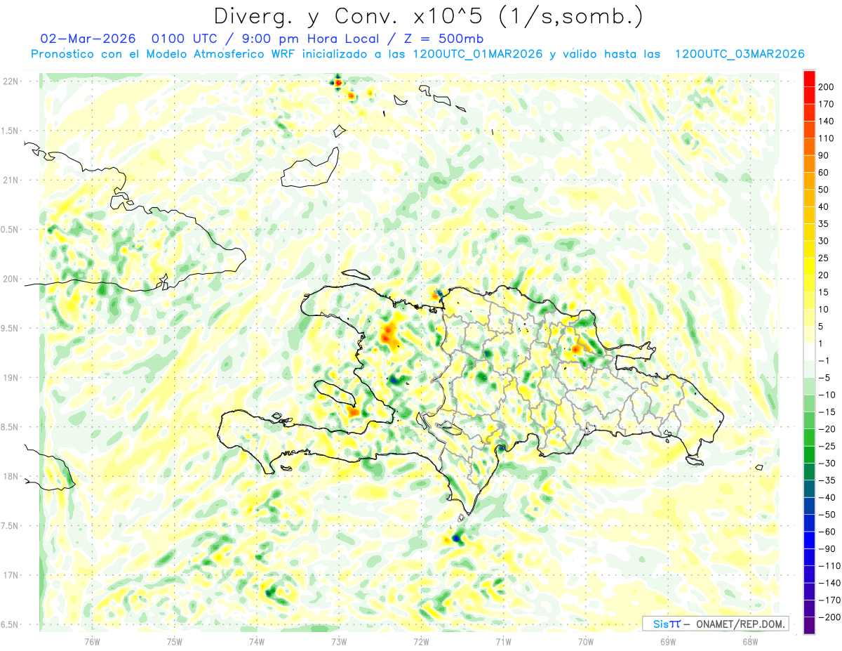Click the '1.5N' latitude label
842x651 pixels.
(10, 131)
